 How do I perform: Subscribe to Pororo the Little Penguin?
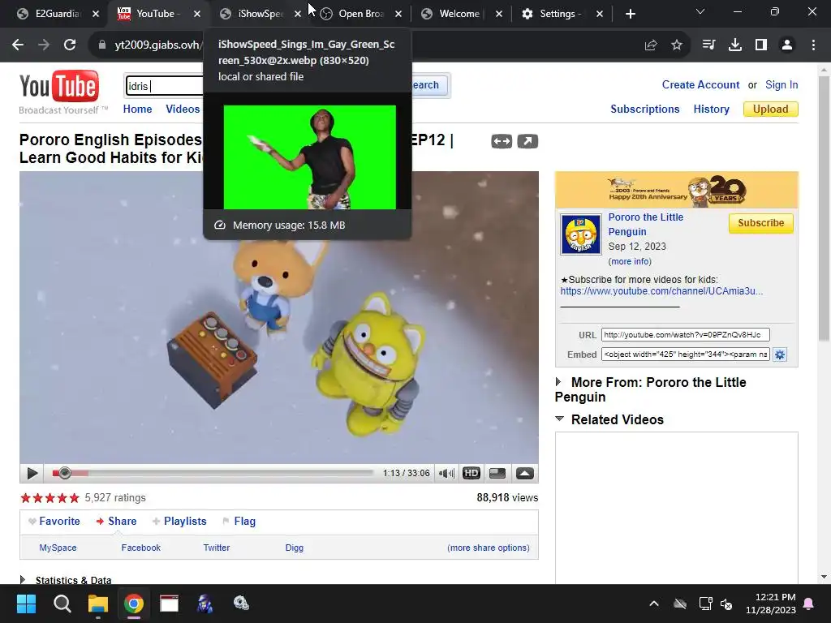coord(760,223)
